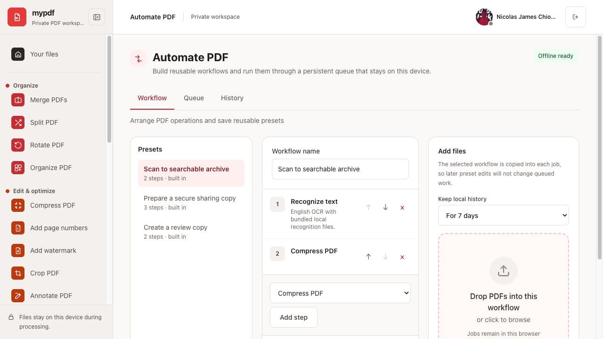This screenshot has width=603, height=339.
Task: Switch to the Workflow tab
Action: [152, 98]
